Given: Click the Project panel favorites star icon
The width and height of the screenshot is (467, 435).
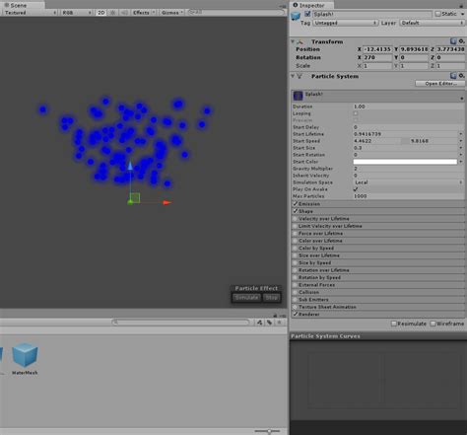Looking at the screenshot, I should [279, 323].
